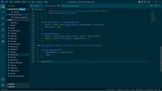The width and height of the screenshot is (162, 91).
Task: Open the Testing flask icon
Action: pyautogui.click(x=3, y=36)
